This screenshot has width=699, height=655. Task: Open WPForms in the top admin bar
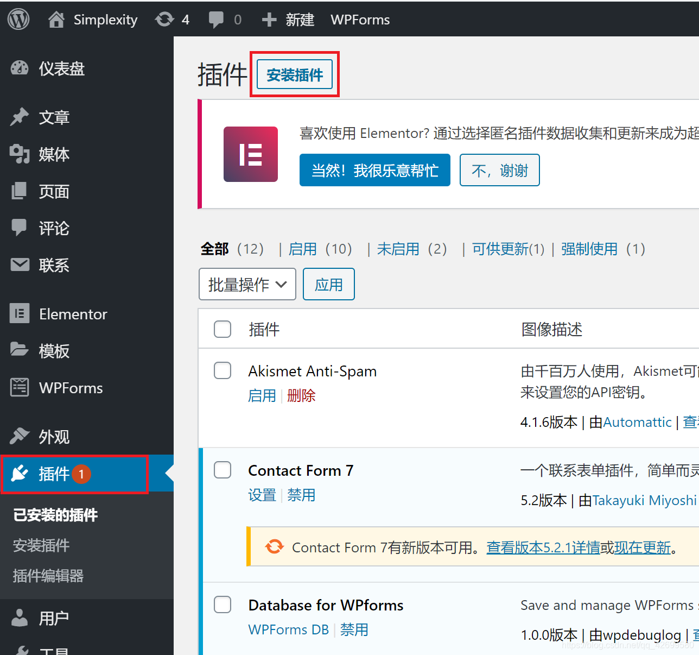[x=360, y=20]
